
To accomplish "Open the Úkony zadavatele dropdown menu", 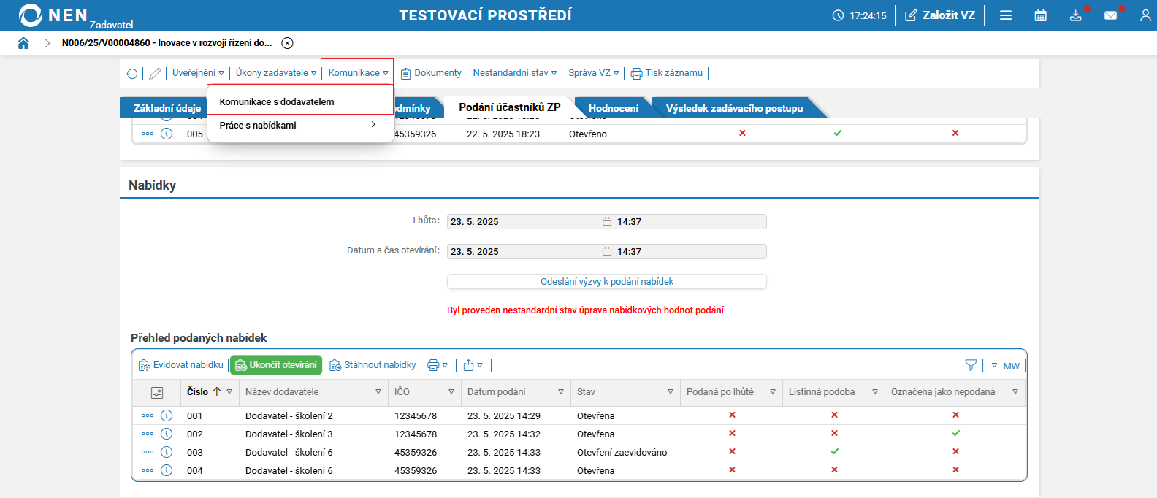I will coord(276,73).
